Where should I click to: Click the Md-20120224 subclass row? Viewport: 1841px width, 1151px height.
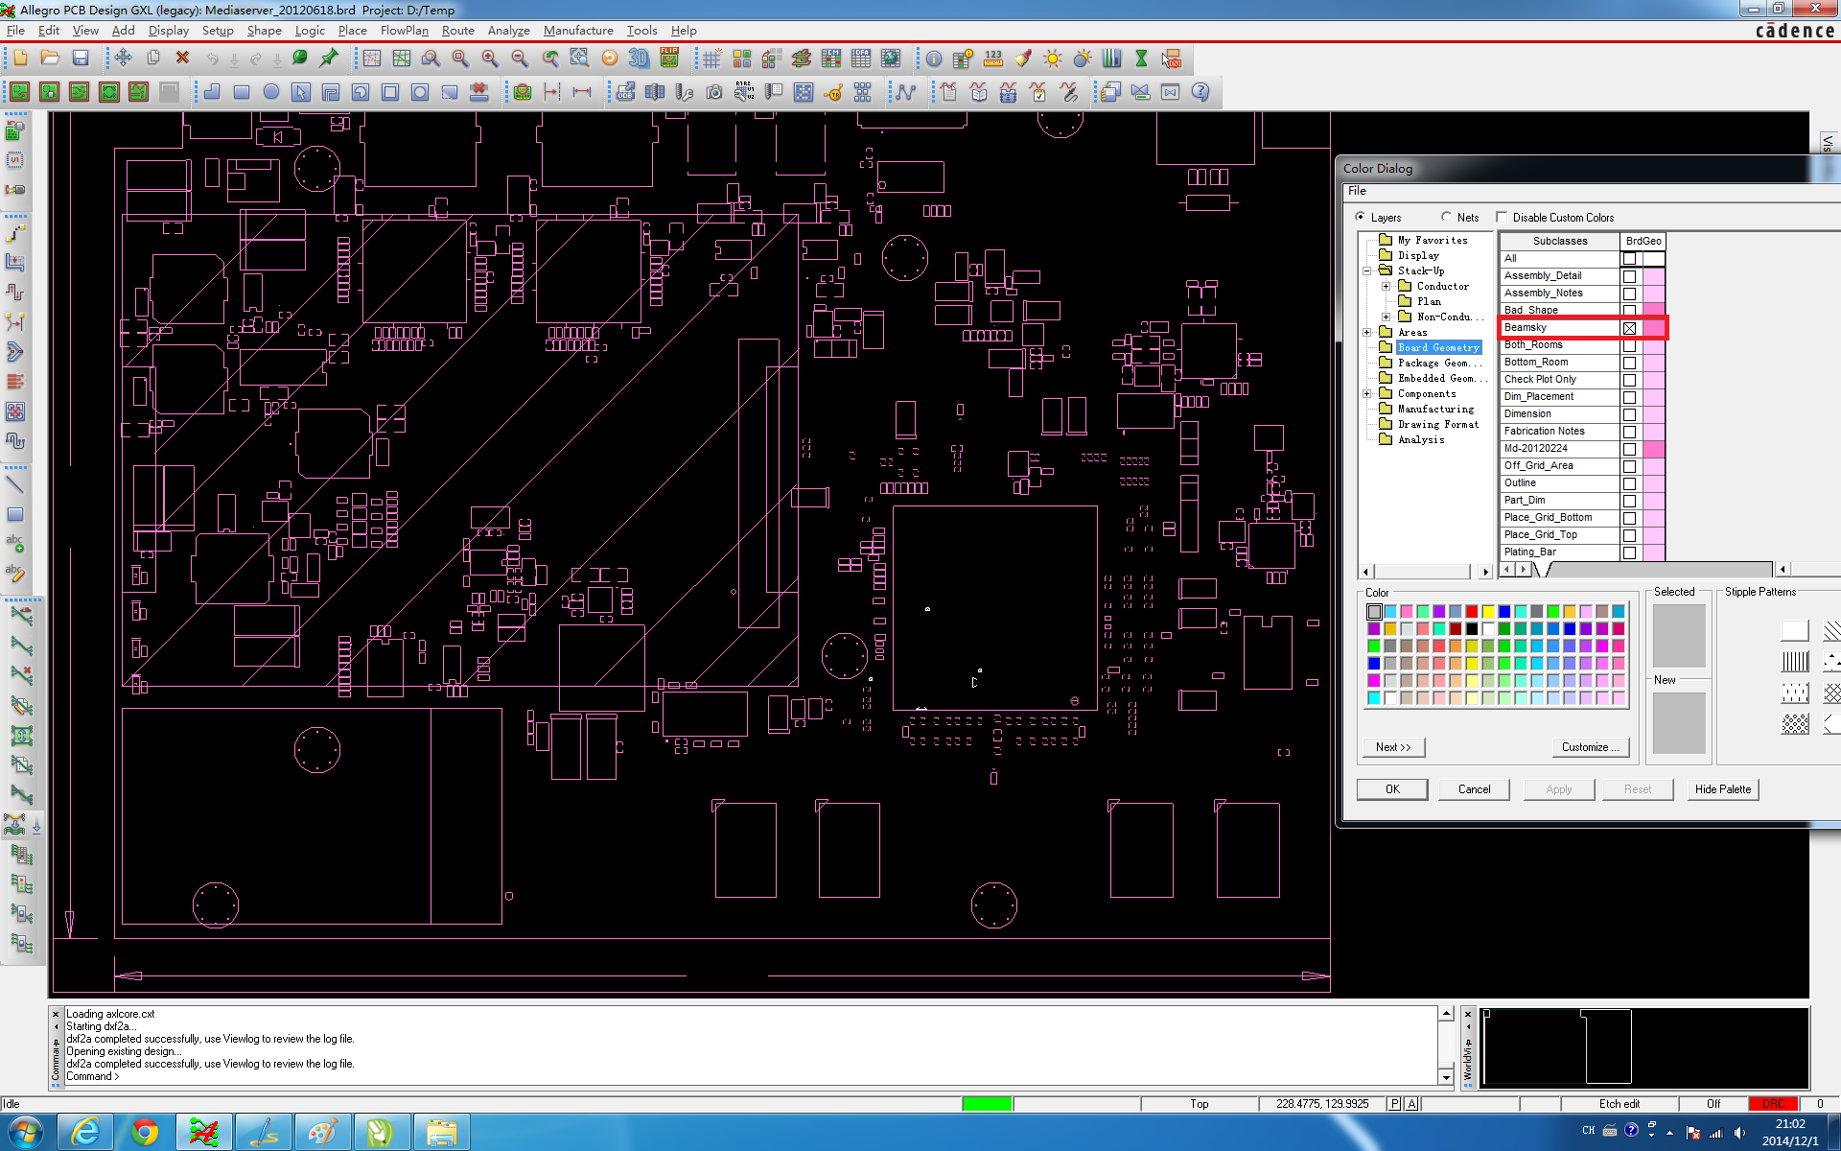pos(1559,449)
